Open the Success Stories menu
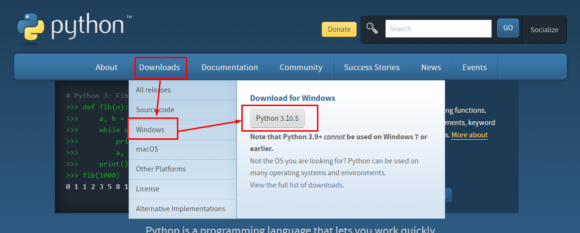 coord(372,67)
